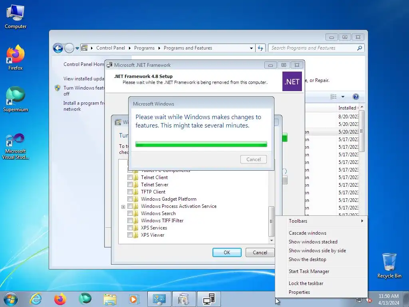
Task: Click the Search Programs and Features field
Action: [313, 48]
